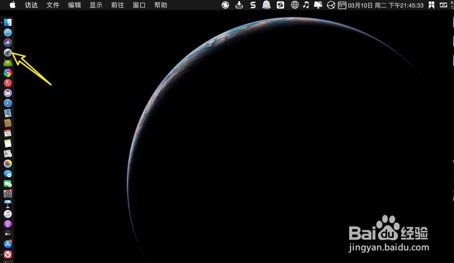Viewport: 454px width, 263px height.
Task: Click the three-segment circle menu bar icon
Action: point(331,5)
